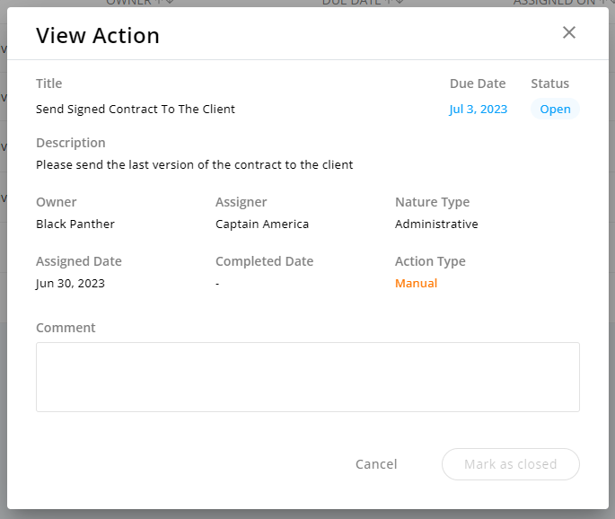
Task: Click the title text Send Signed Contract To The Client
Action: click(136, 109)
